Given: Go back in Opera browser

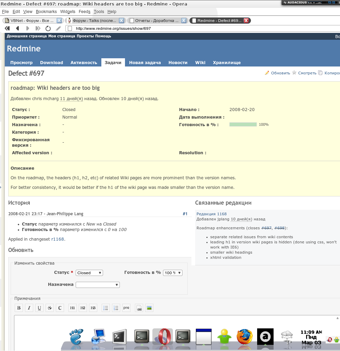Looking at the screenshot, I should click(x=17, y=28).
